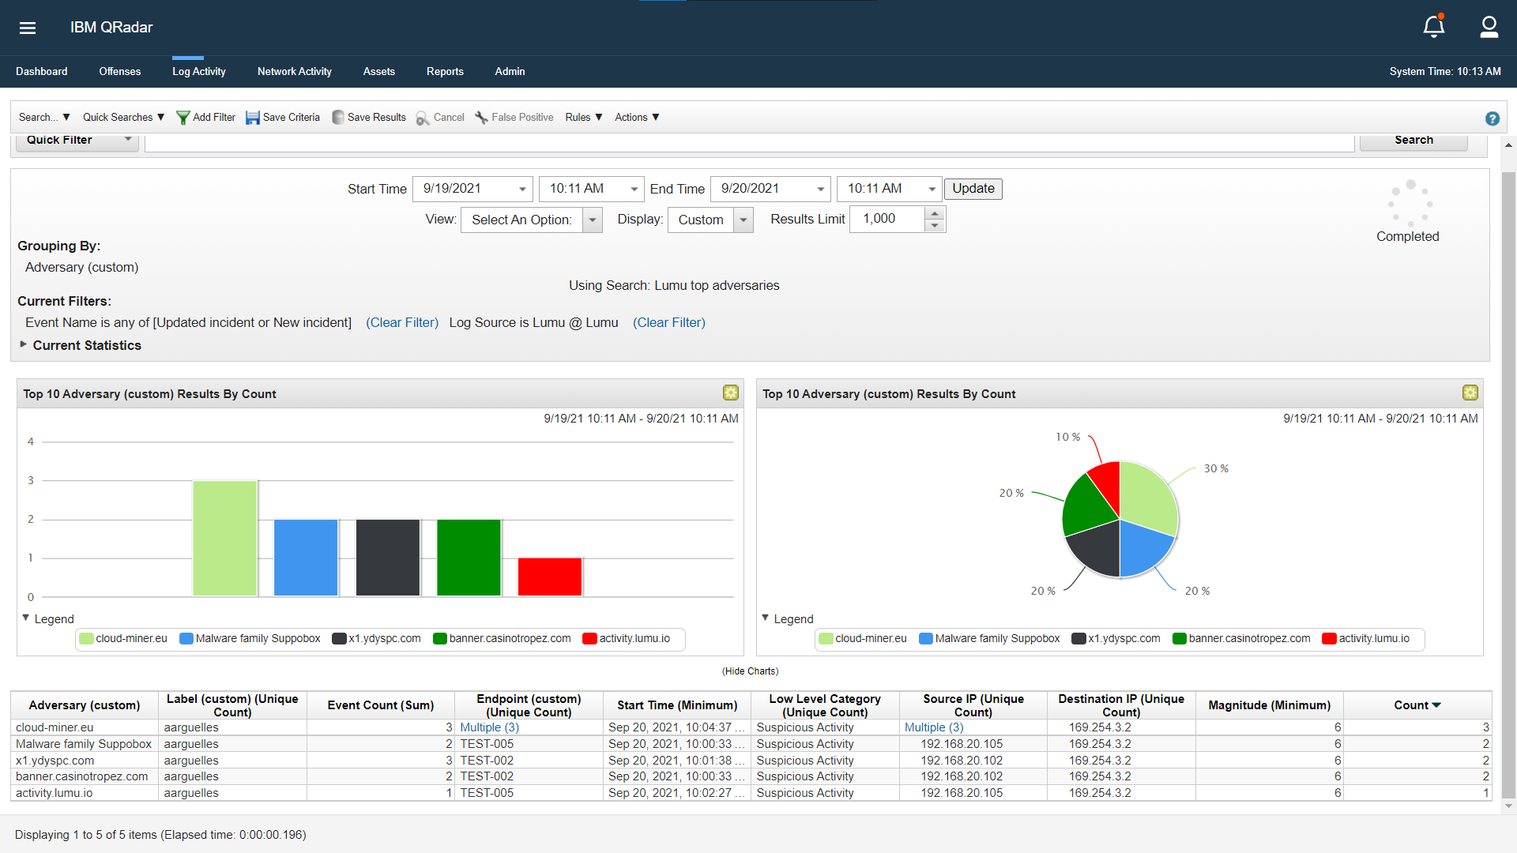Screen dimensions: 1517x853
Task: Switch to the Assets tab
Action: 379,72
